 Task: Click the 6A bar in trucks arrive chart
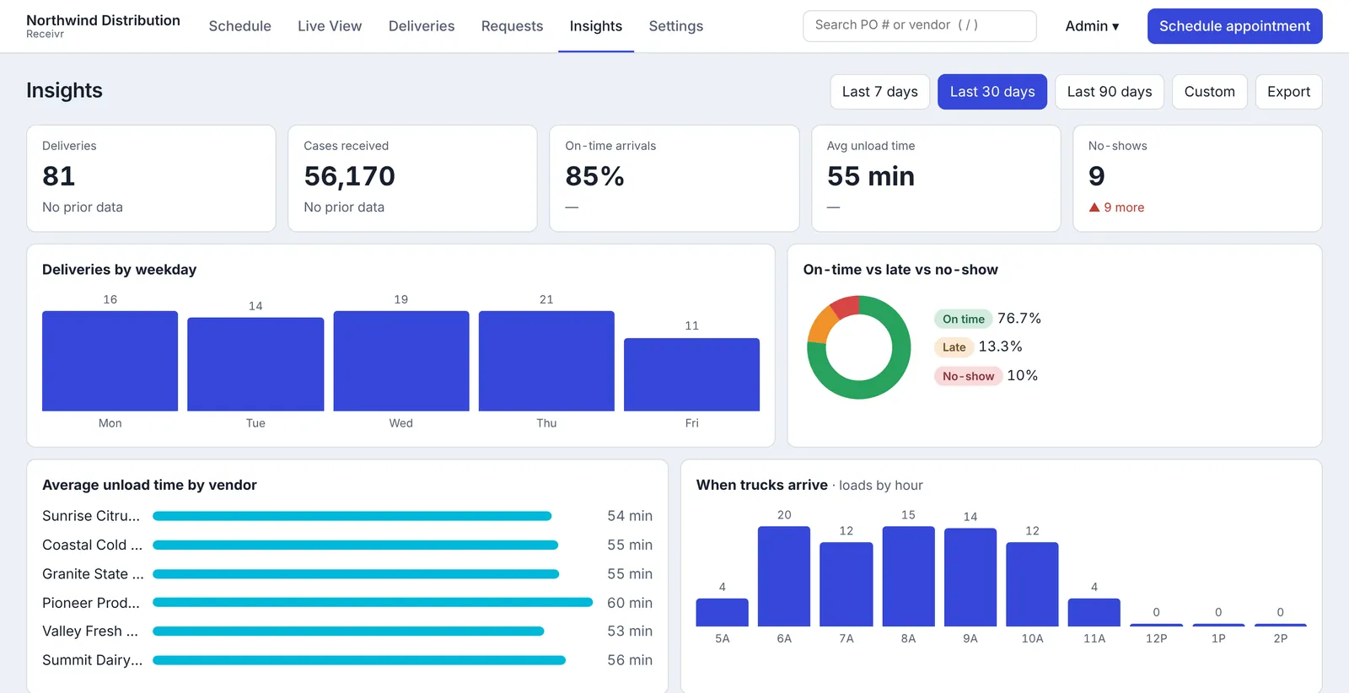(784, 577)
